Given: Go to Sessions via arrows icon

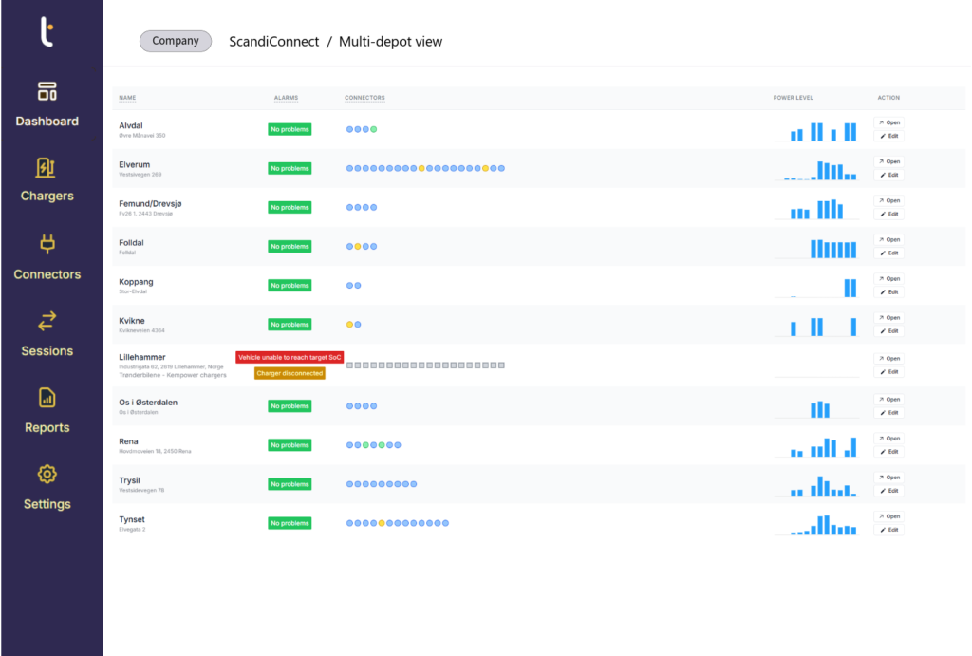Looking at the screenshot, I should (x=47, y=321).
